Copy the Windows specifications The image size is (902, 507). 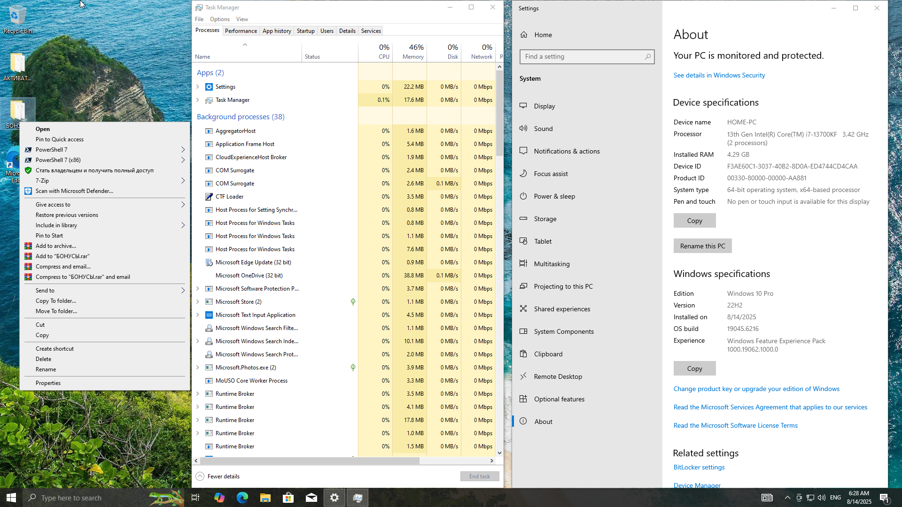pos(694,369)
